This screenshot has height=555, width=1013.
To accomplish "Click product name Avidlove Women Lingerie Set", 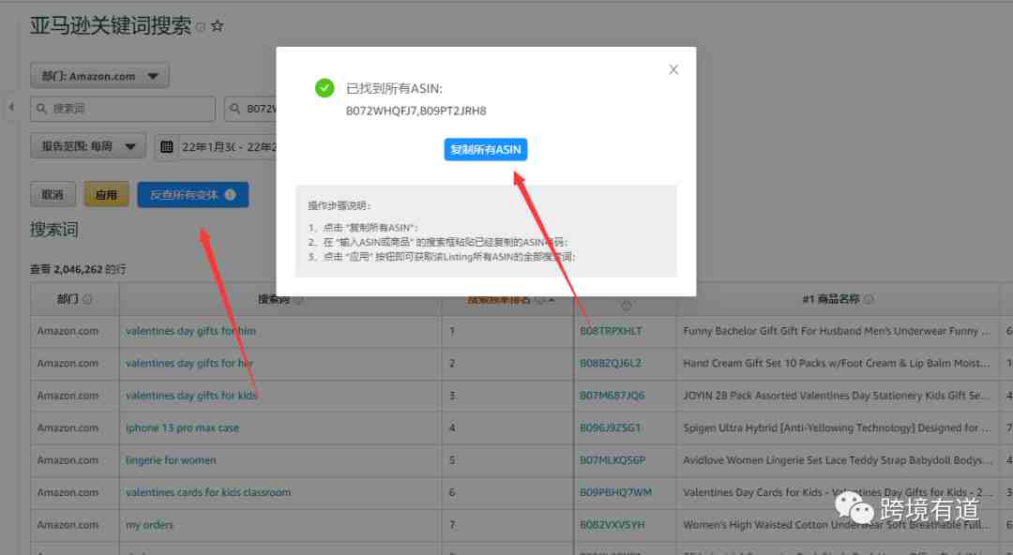I will pos(837,460).
